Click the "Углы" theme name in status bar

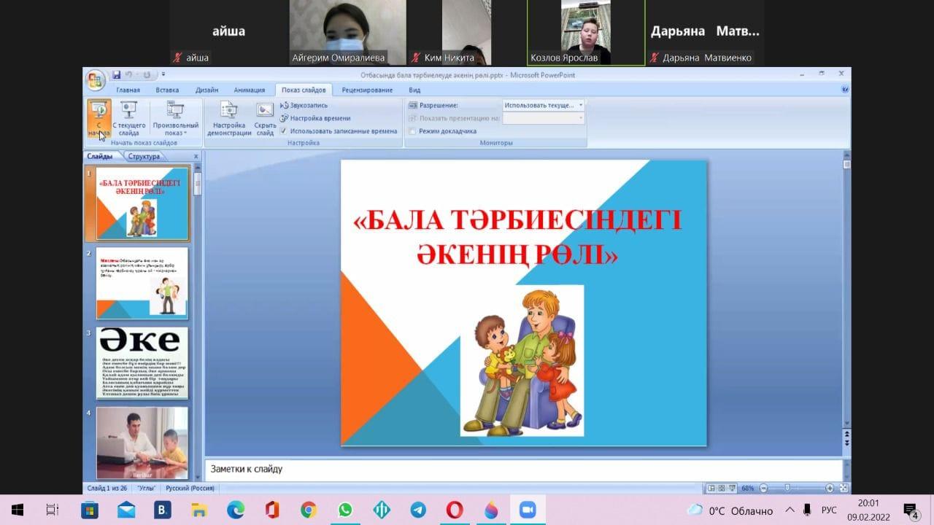(x=145, y=488)
